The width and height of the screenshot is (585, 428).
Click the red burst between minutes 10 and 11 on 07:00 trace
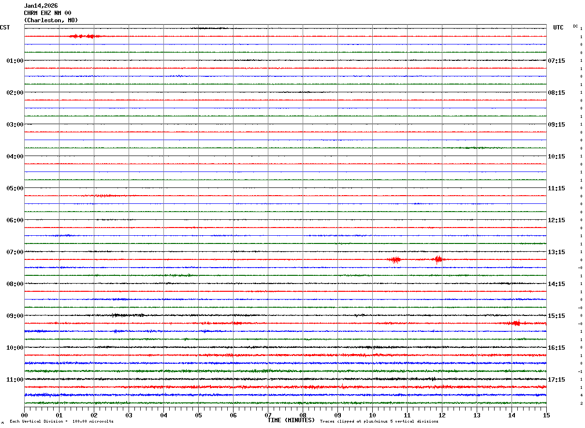pos(395,259)
